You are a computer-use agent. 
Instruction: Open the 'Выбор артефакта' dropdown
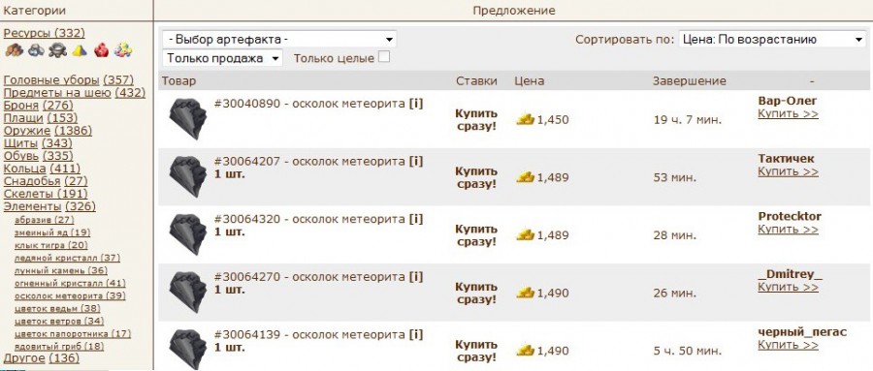(279, 40)
